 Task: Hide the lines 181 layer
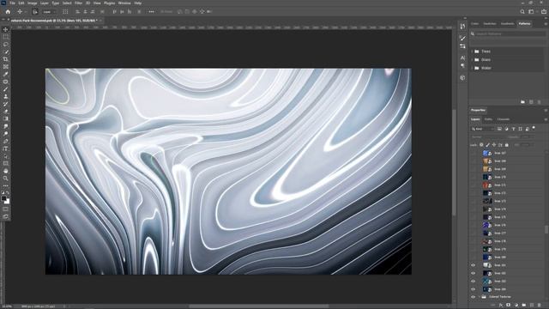point(473,265)
